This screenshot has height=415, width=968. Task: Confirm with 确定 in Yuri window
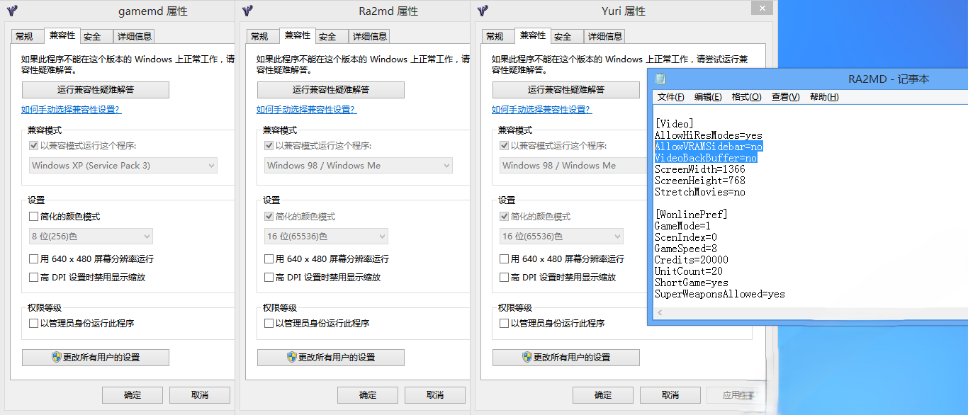point(603,395)
